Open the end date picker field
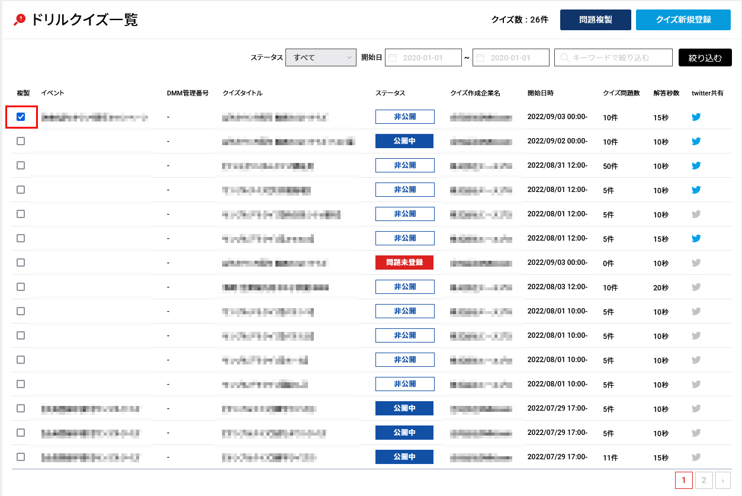The image size is (742, 496). [x=511, y=57]
